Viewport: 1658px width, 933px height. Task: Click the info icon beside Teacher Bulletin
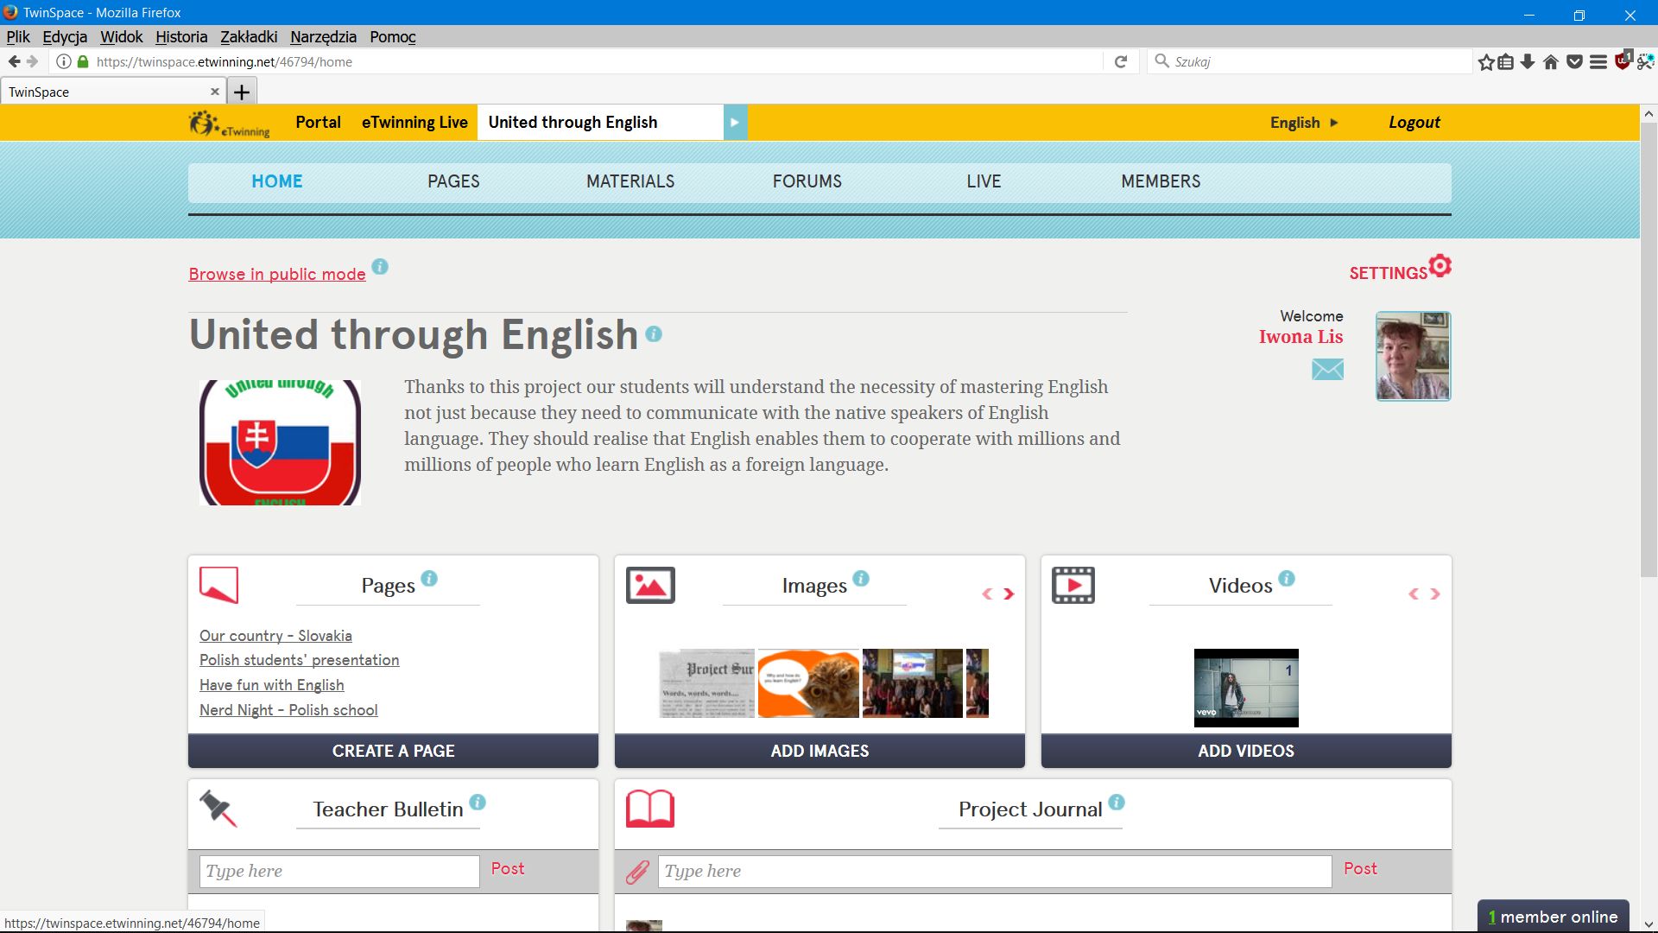[478, 803]
